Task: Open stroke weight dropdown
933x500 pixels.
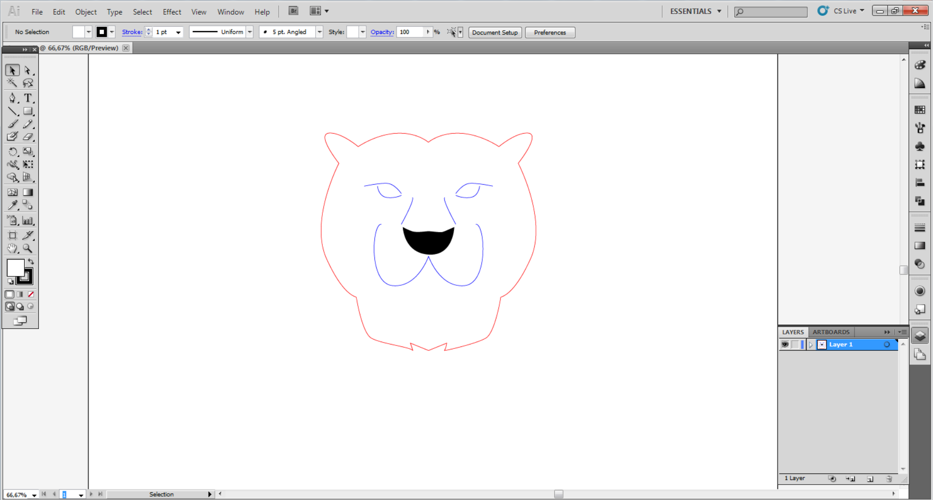Action: [178, 33]
